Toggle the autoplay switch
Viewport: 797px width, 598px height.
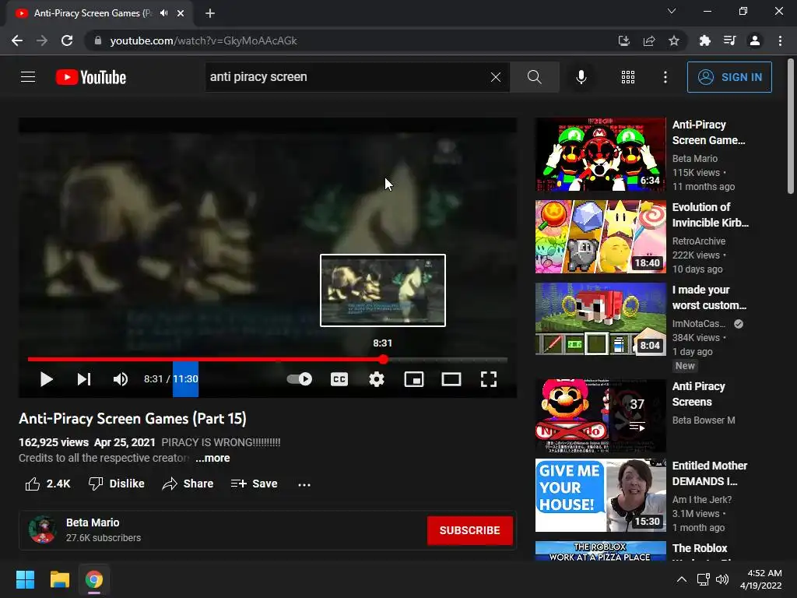click(300, 379)
